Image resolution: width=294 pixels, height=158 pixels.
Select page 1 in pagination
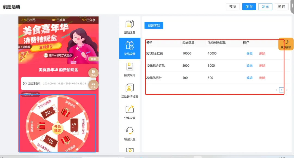click(x=281, y=90)
